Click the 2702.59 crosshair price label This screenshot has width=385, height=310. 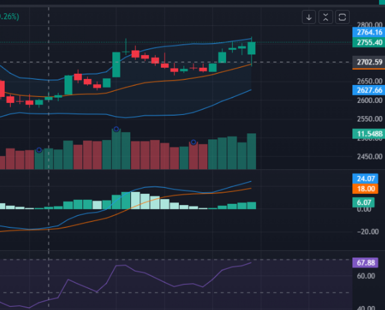coord(369,62)
